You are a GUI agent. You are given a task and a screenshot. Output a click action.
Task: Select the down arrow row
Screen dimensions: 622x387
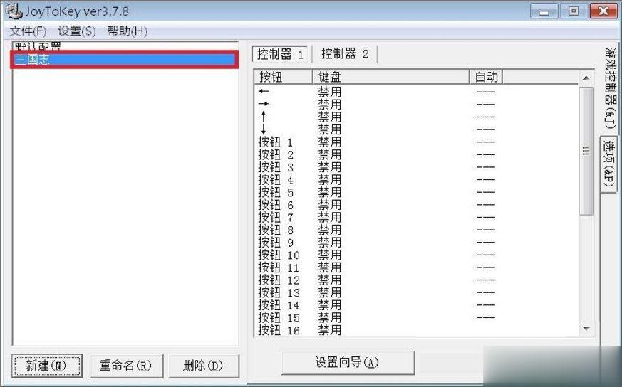coord(415,129)
